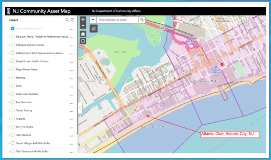Viewport: 271px width, 160px height.
Task: Enable Stadium, Arena, Theater or Performance Venue layer
Action: point(13,37)
